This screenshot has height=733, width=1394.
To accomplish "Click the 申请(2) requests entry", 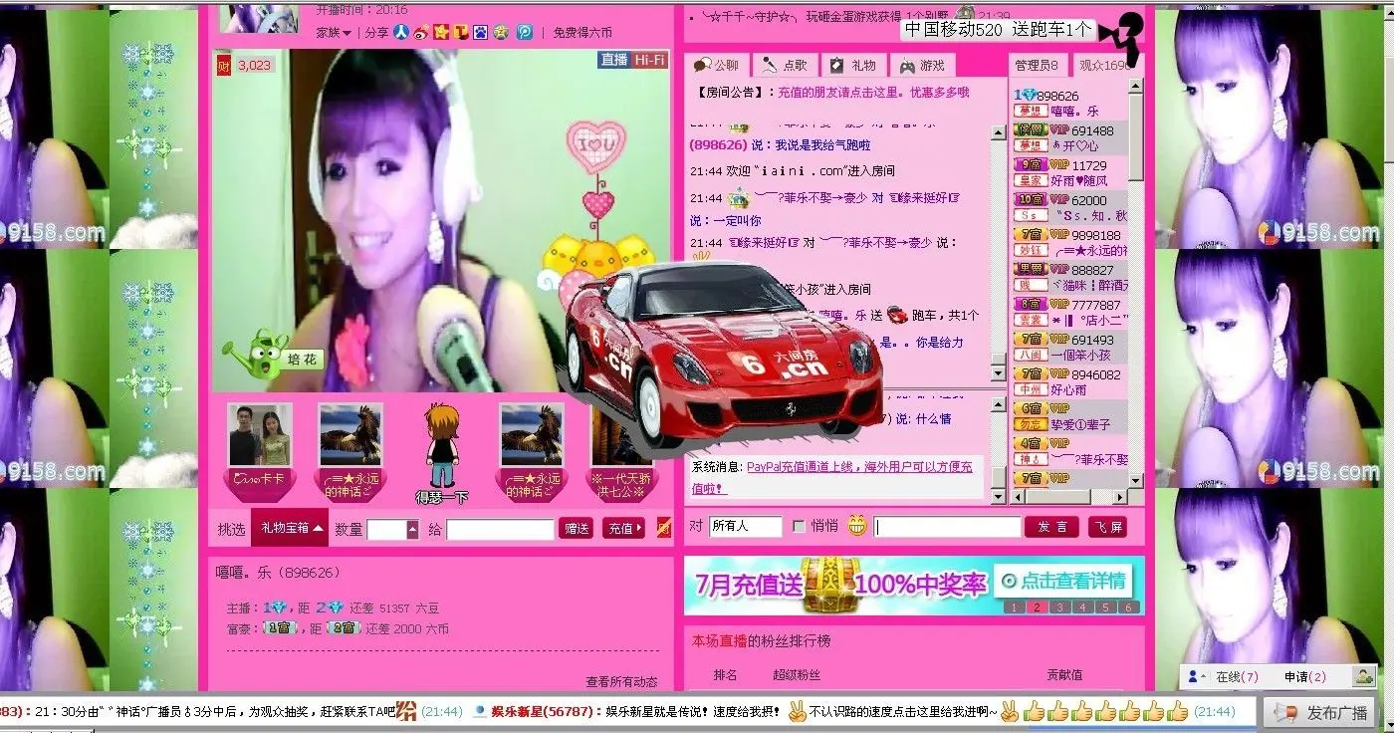I will (x=1304, y=677).
